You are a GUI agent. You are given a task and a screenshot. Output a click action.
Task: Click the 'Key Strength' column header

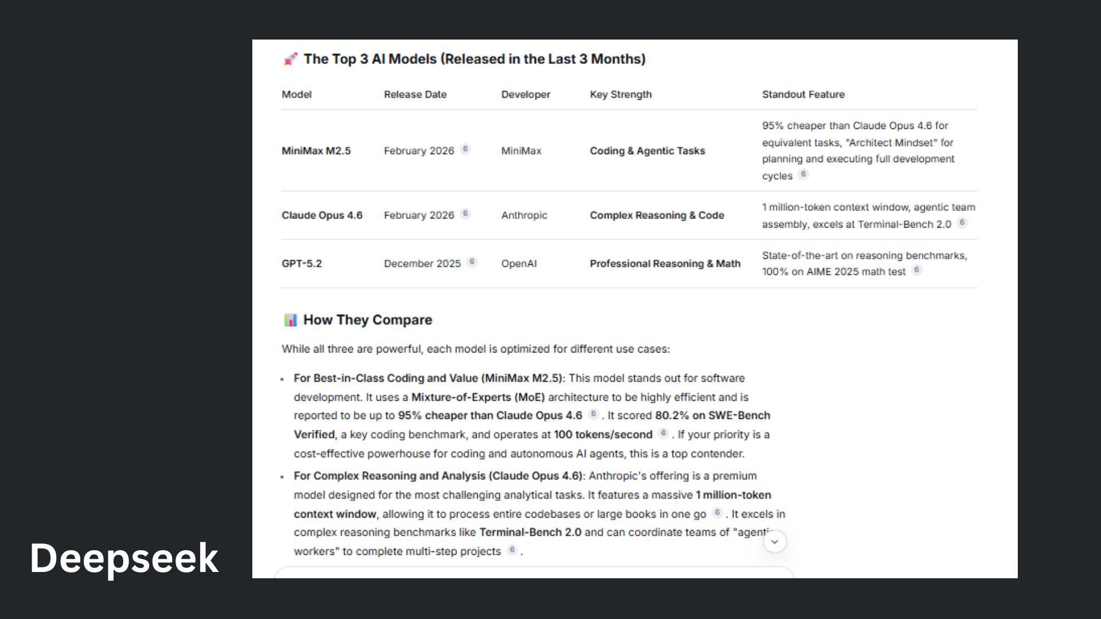[x=620, y=95]
